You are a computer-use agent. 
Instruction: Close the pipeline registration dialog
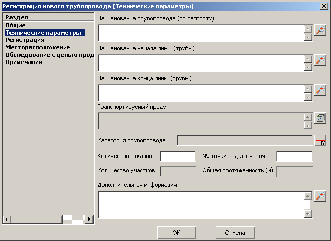324,6
